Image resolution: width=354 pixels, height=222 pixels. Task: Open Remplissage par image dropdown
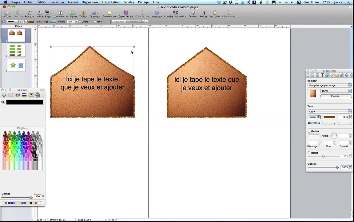pos(330,85)
